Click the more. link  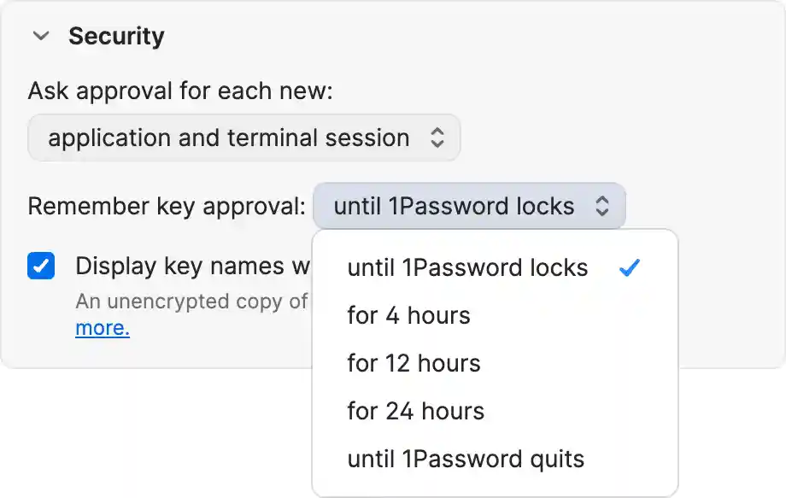tap(103, 328)
